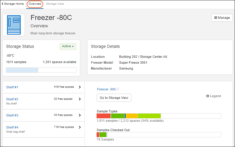Image resolution: width=235 pixels, height=147 pixels.
Task: Switch to the Overview tab
Action: [x=35, y=4]
